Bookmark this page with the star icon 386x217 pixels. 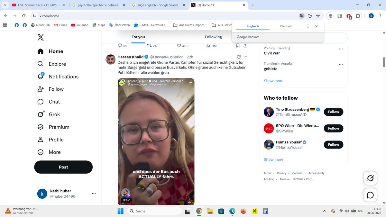[318, 16]
